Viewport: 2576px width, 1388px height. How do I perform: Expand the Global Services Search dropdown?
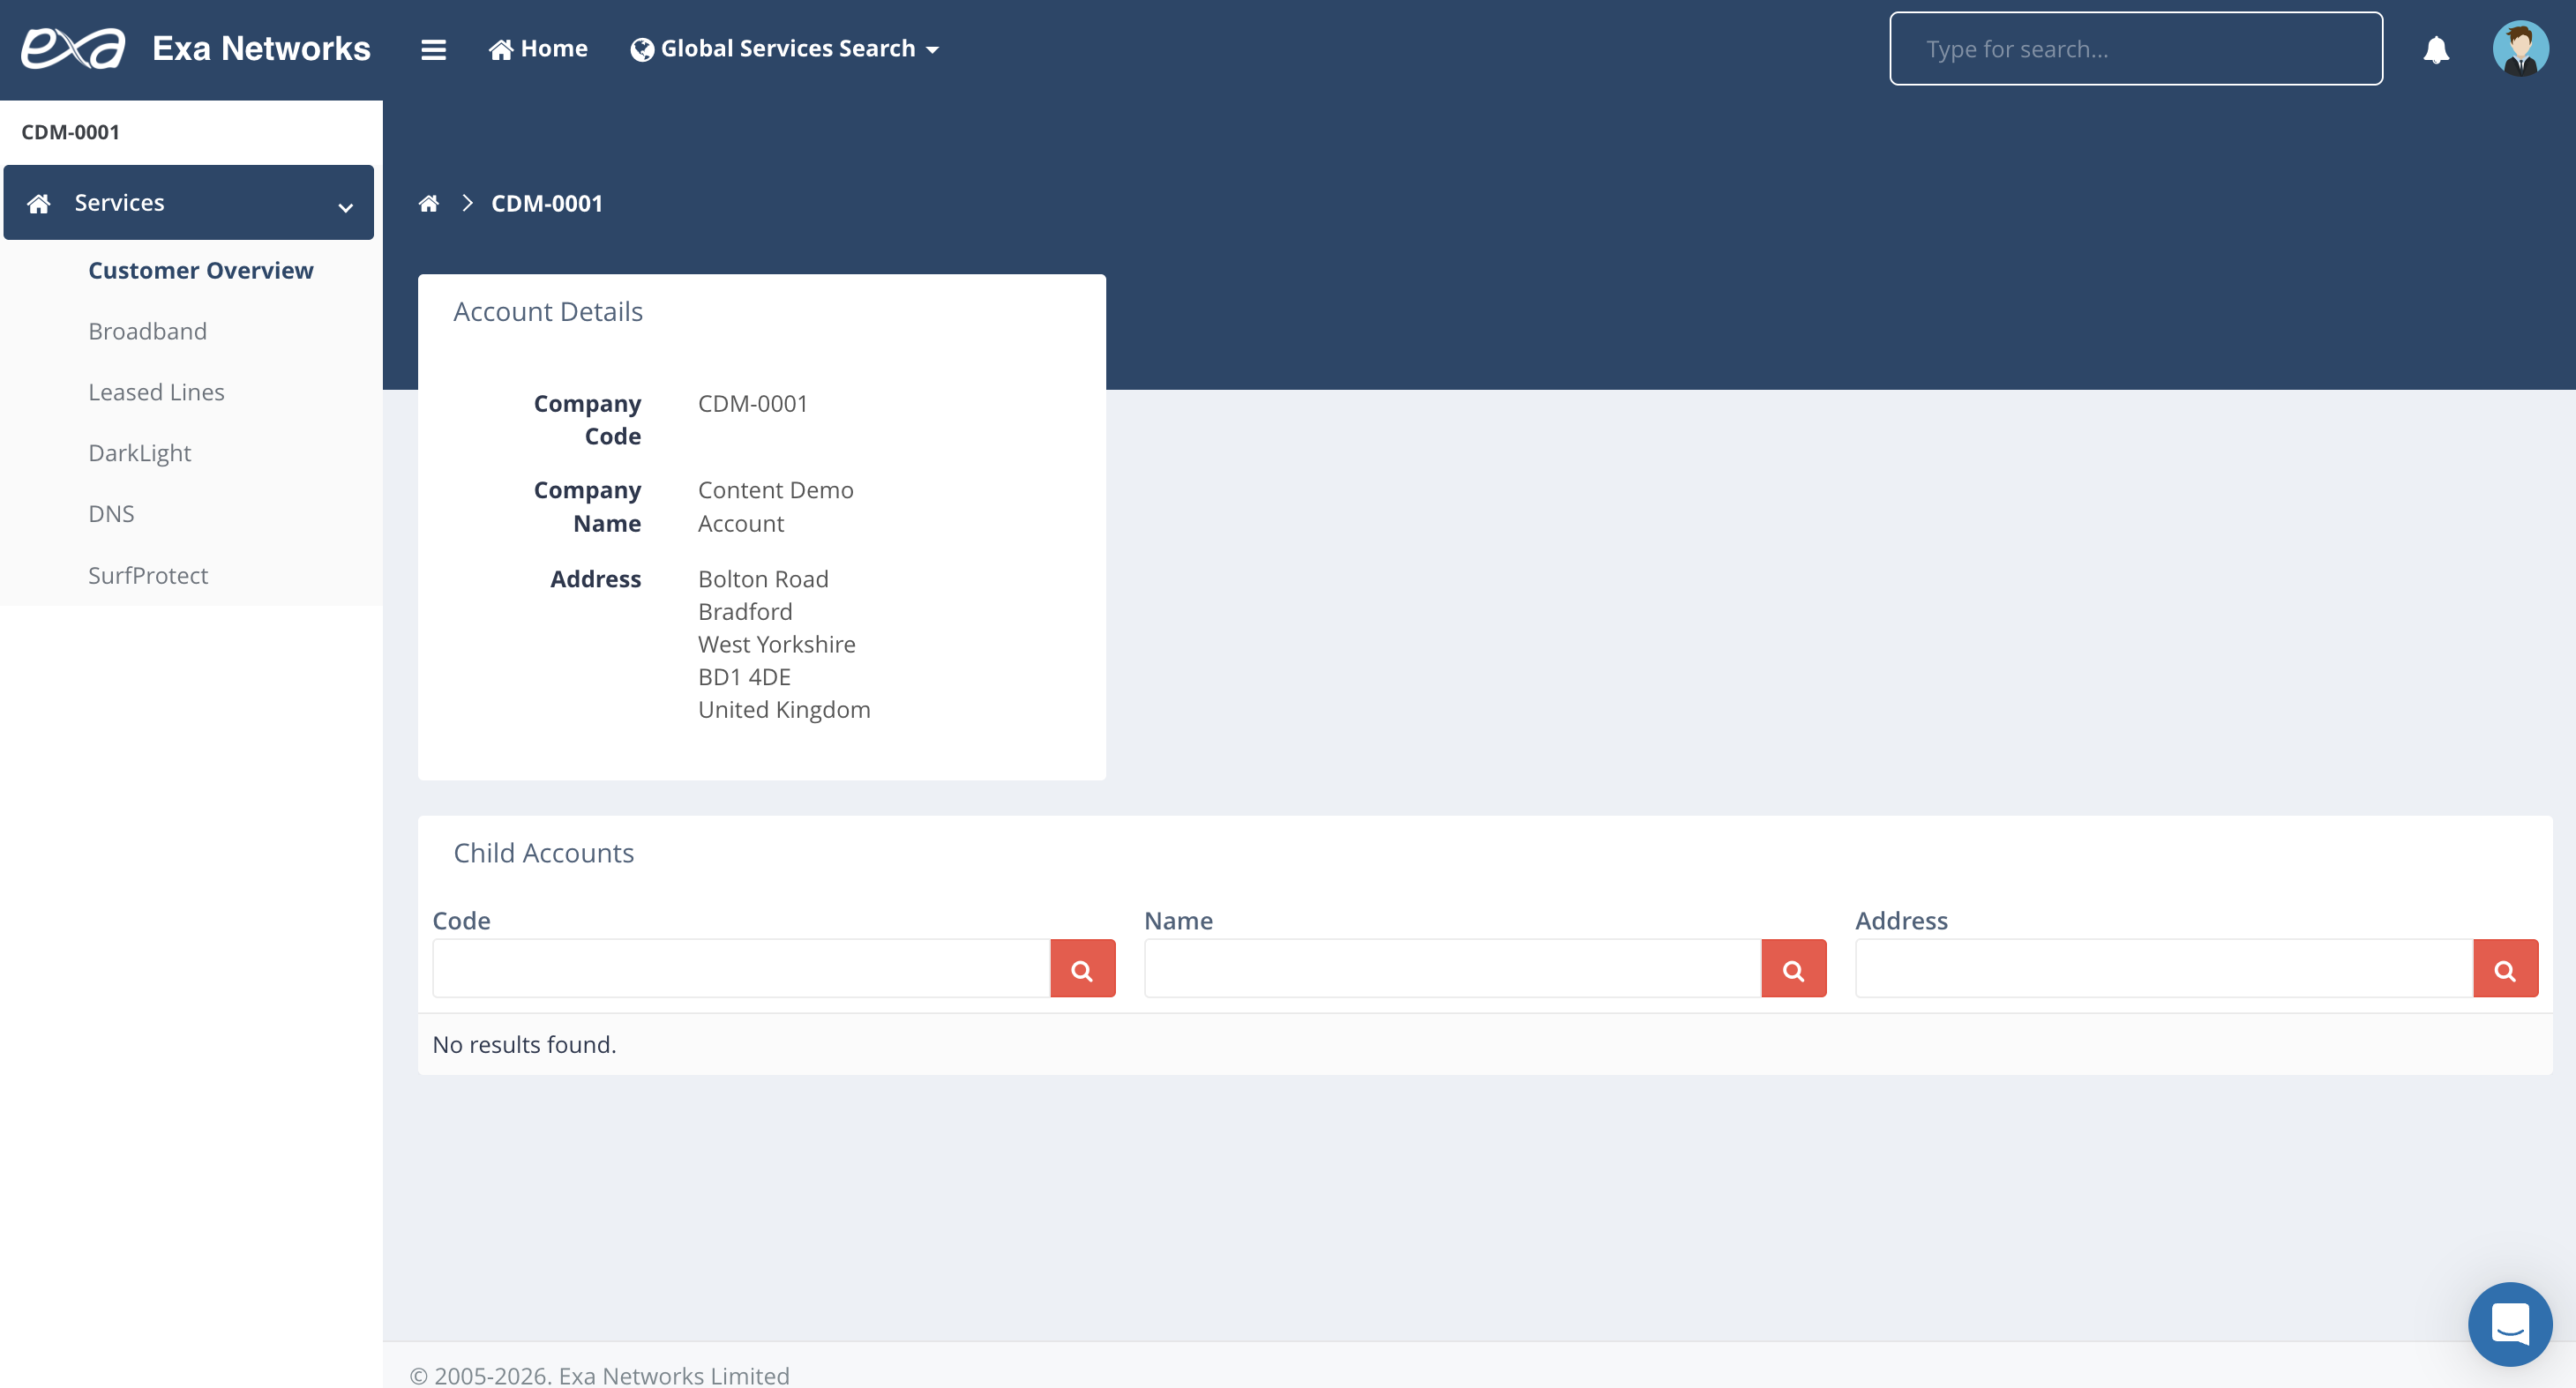pyautogui.click(x=785, y=49)
